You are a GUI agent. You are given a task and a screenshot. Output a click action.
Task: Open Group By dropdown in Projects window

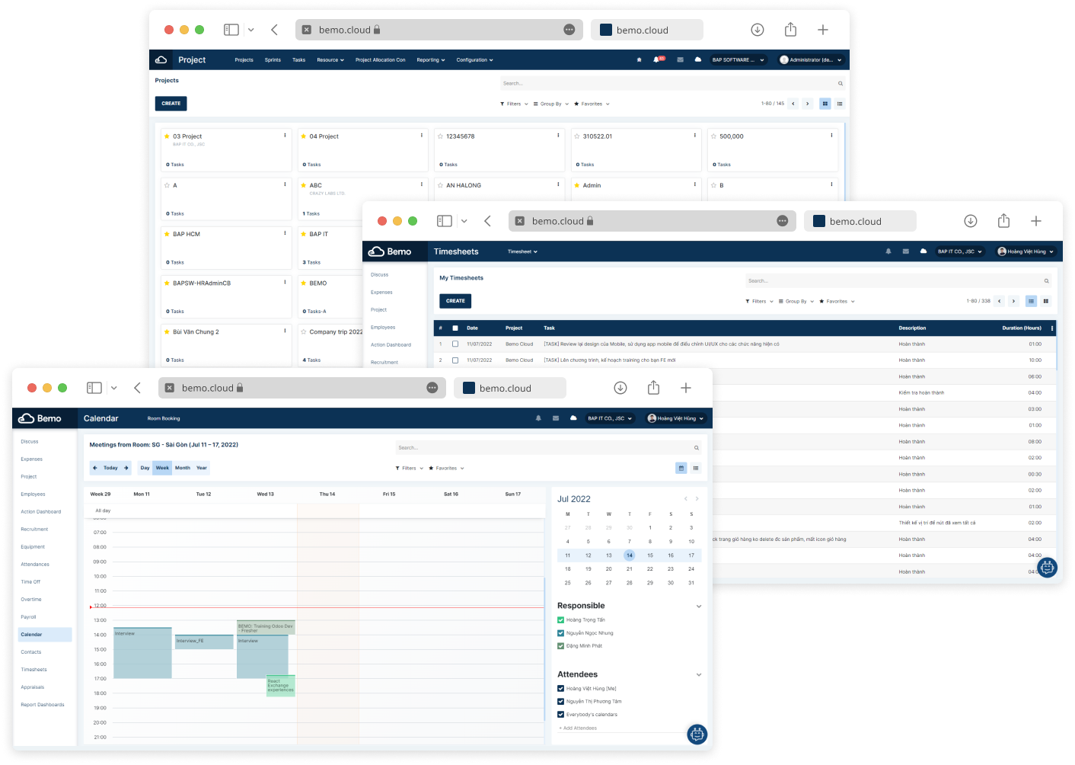pos(550,104)
